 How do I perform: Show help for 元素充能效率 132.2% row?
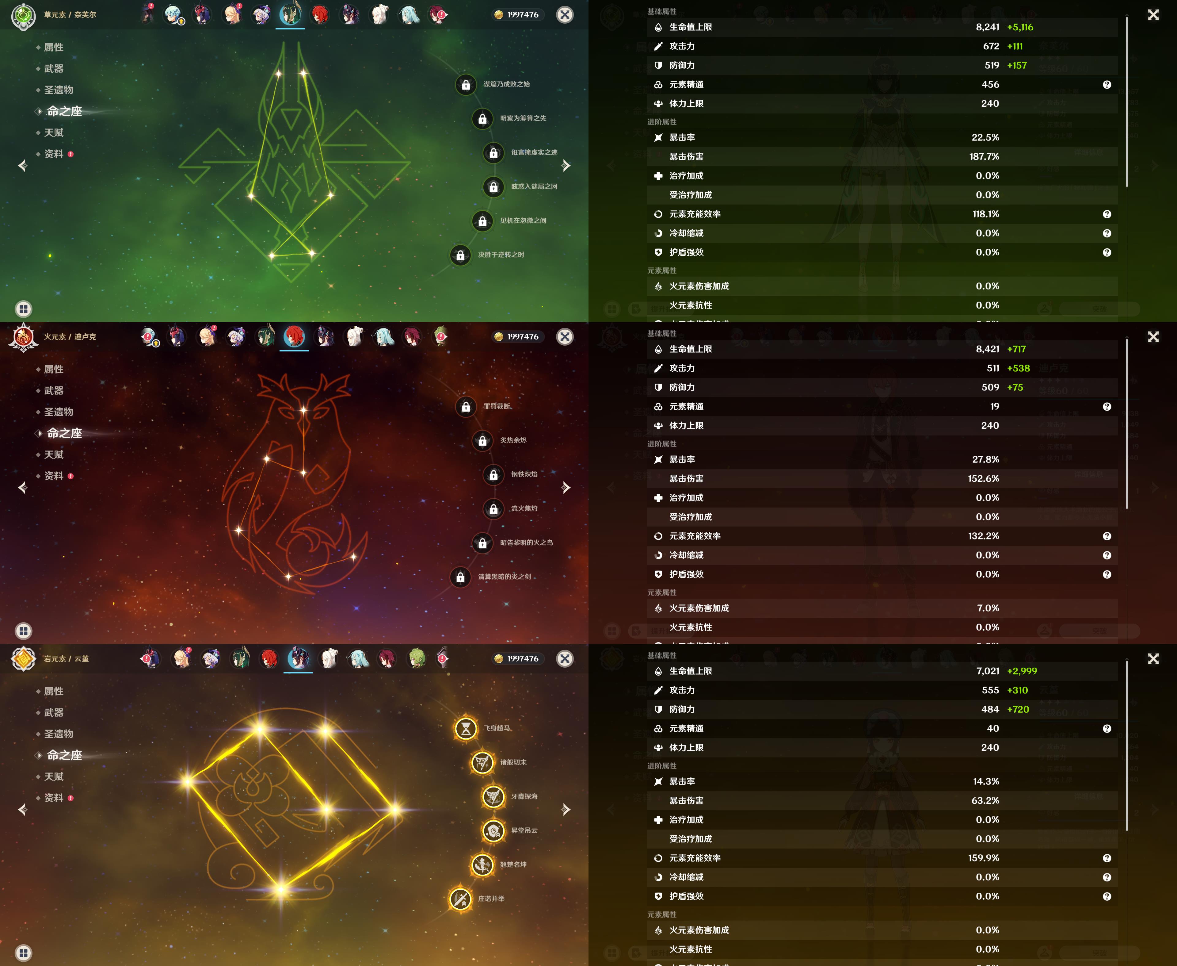pos(1107,536)
